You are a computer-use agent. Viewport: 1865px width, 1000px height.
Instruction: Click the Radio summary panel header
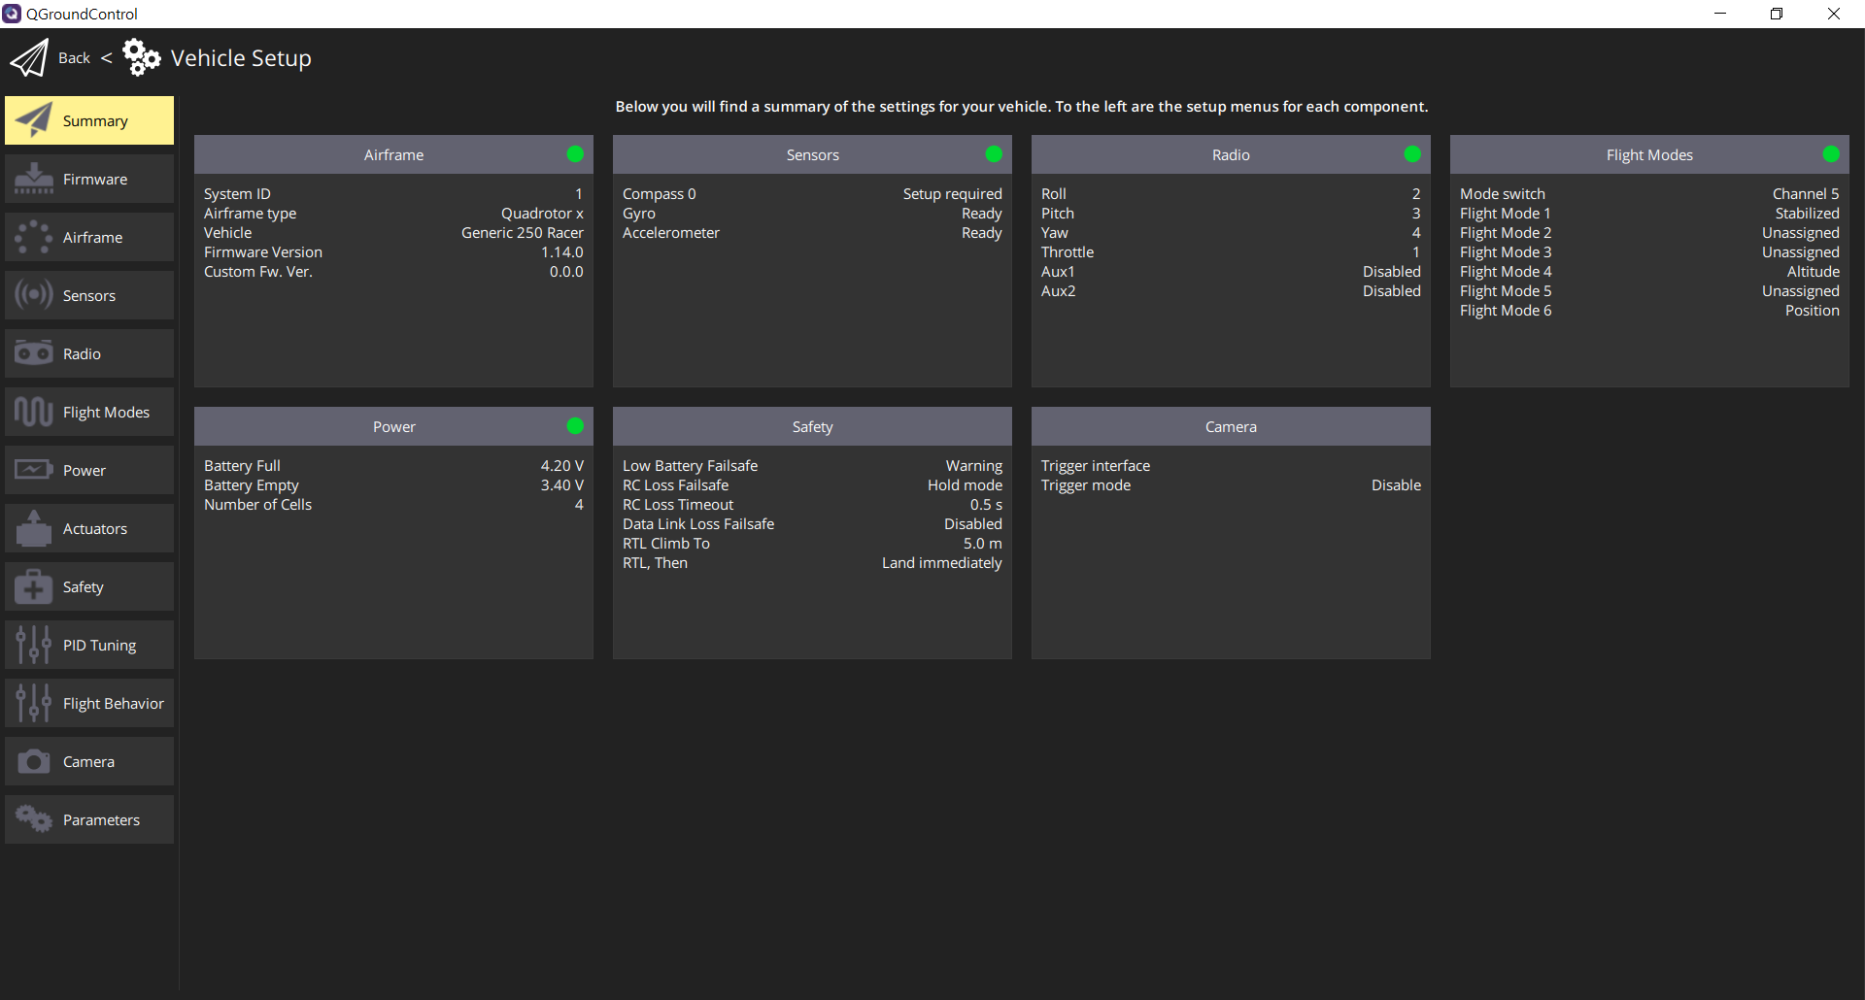pos(1231,154)
